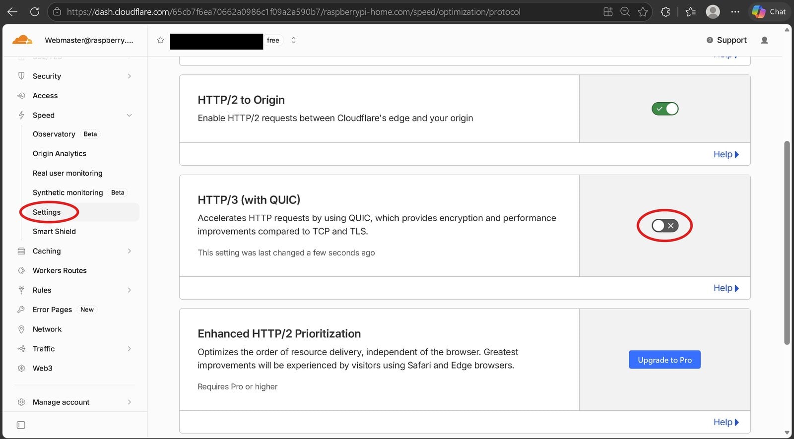Open the browser favorites list icon
Screen dimensions: 794x439
(690, 11)
